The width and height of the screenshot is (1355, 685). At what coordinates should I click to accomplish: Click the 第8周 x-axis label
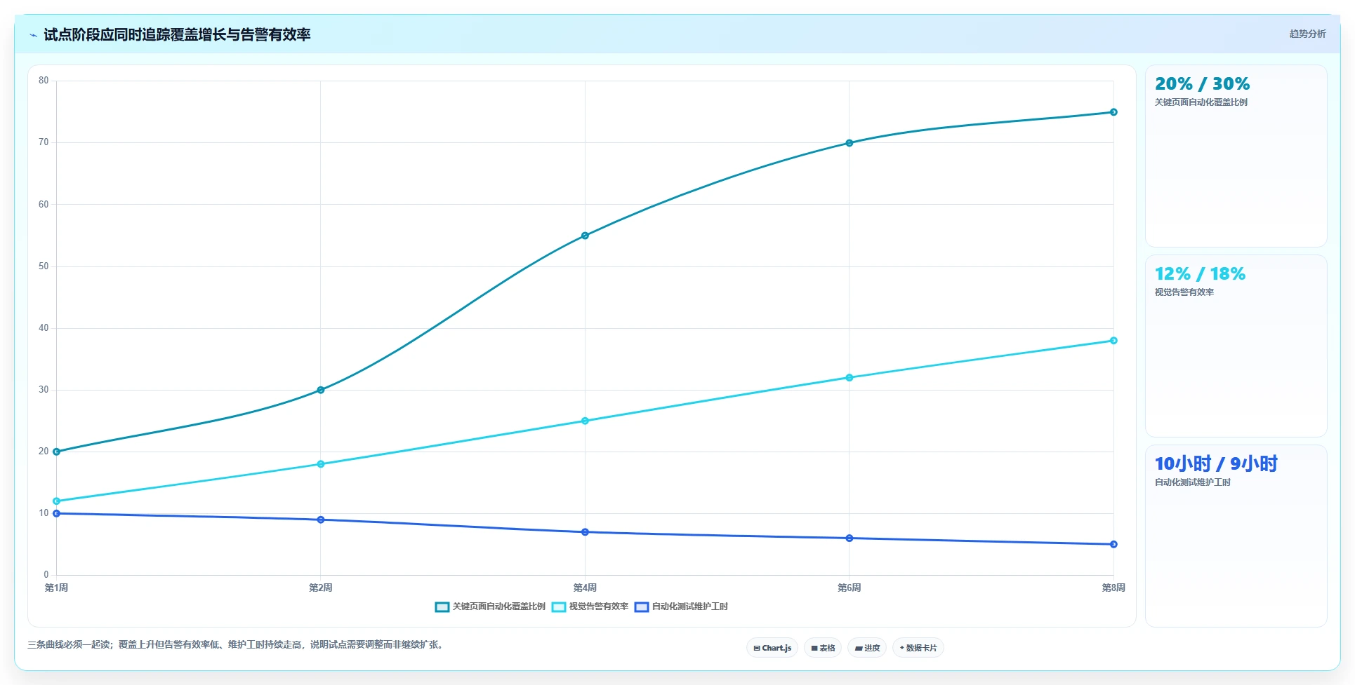(1113, 588)
